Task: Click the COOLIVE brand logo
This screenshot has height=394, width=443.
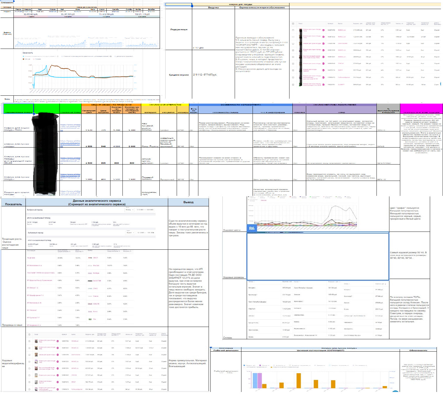Action: (x=90, y=304)
